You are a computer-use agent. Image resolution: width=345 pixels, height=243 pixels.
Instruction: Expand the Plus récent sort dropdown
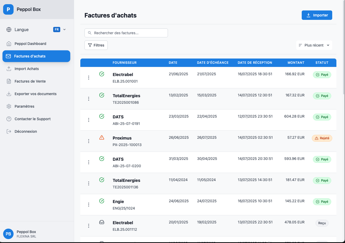point(314,45)
